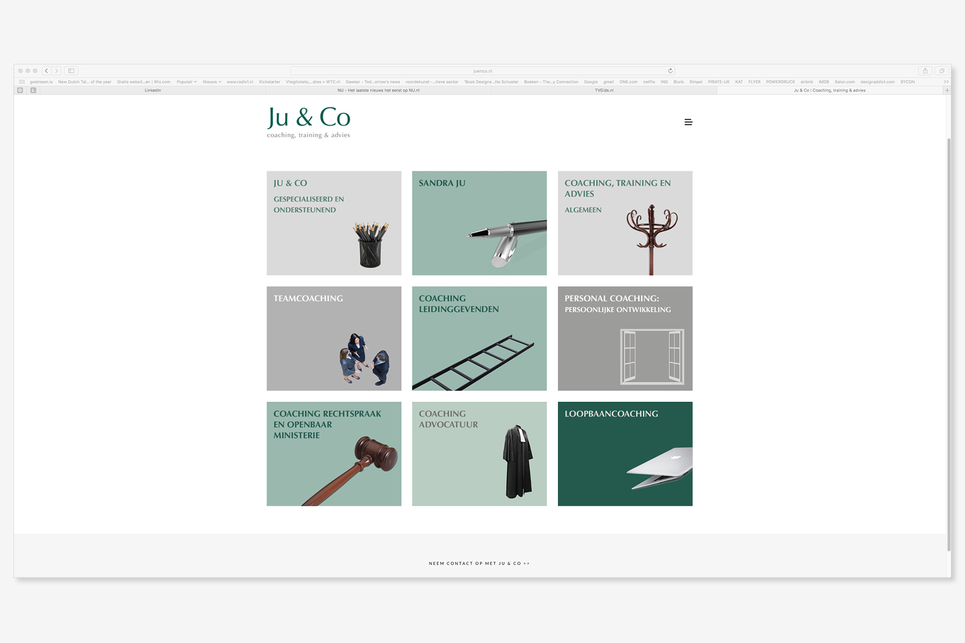
Task: Switch to the LinkedIn tab
Action: [x=152, y=91]
